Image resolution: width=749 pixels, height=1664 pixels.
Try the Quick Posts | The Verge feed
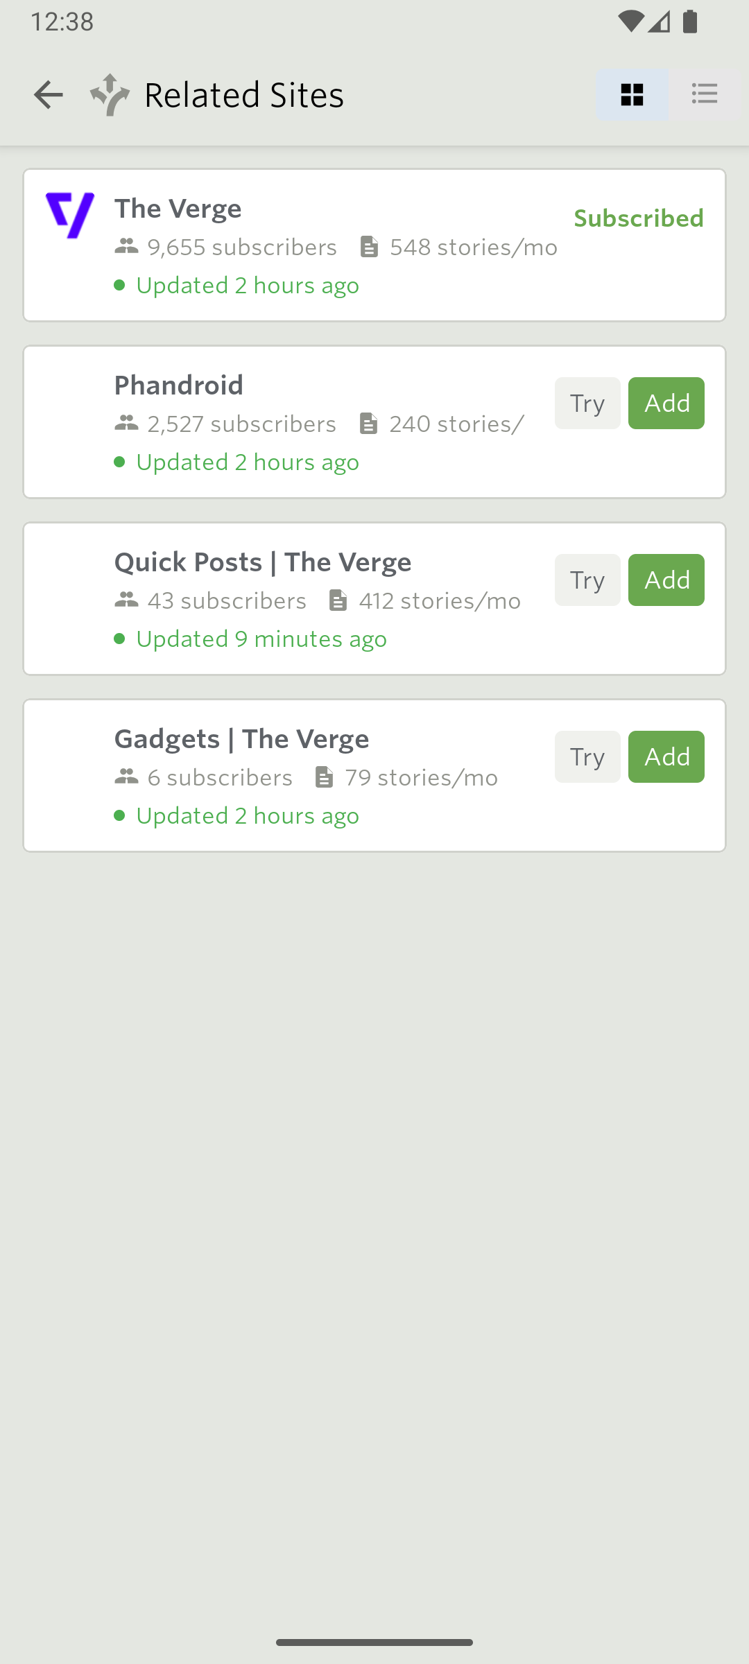pos(587,580)
